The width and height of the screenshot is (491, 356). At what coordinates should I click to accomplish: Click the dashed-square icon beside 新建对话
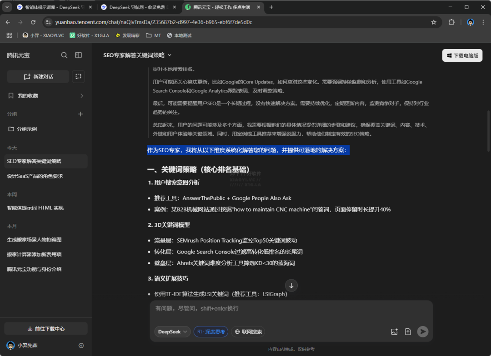pyautogui.click(x=78, y=76)
